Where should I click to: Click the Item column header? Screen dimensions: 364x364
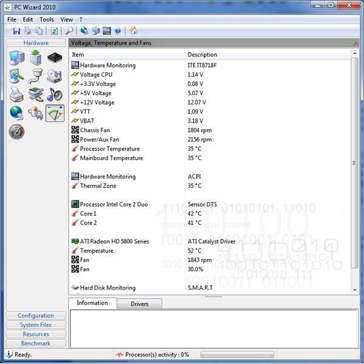(127, 55)
